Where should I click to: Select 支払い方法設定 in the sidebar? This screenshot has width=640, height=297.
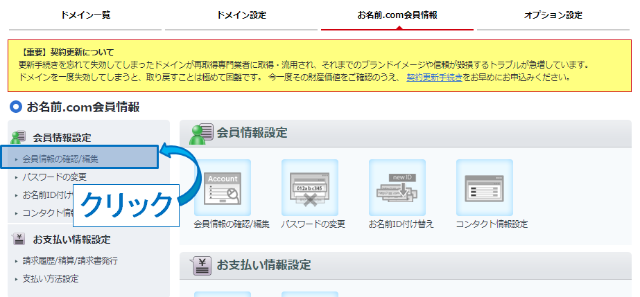pos(51,279)
